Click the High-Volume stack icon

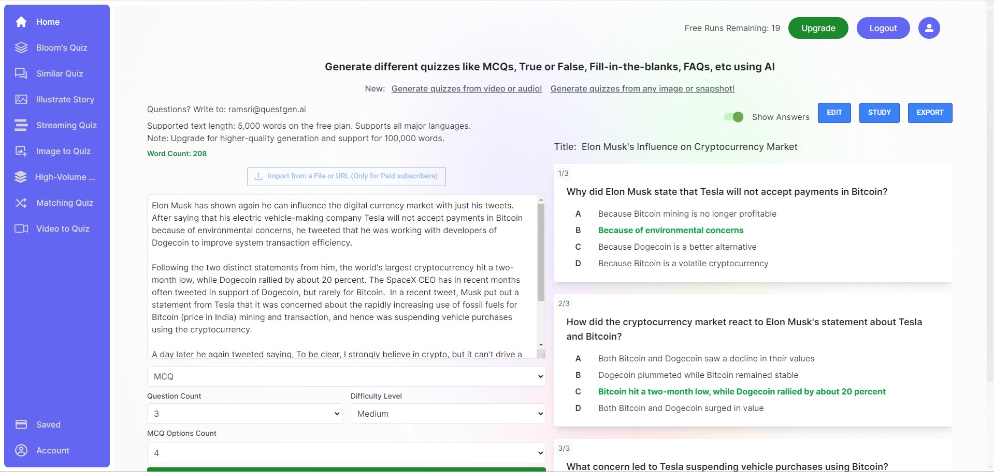(21, 177)
